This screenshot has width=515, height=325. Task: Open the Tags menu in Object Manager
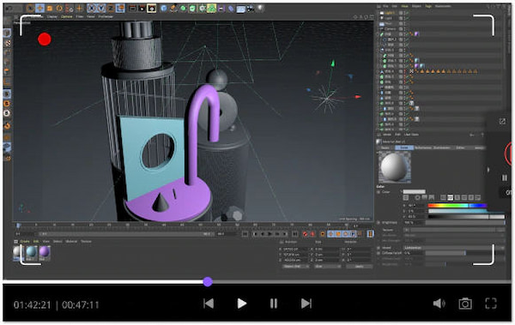(x=428, y=6)
